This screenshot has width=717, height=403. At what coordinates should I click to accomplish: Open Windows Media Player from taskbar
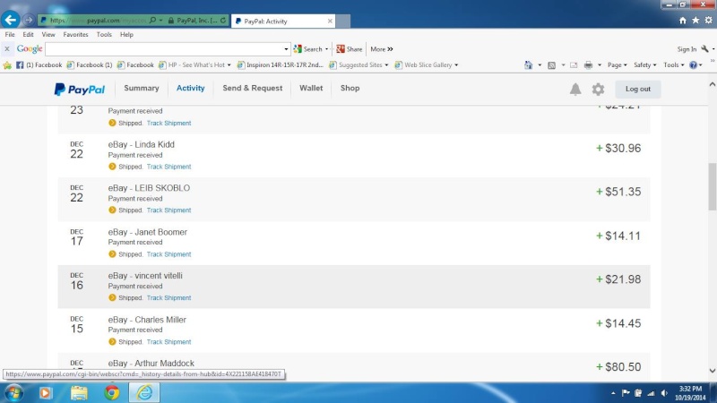46,392
